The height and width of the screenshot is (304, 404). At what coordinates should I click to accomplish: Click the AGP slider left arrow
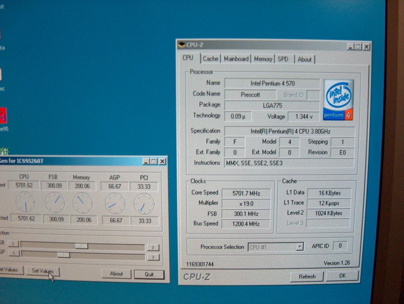tap(14, 253)
